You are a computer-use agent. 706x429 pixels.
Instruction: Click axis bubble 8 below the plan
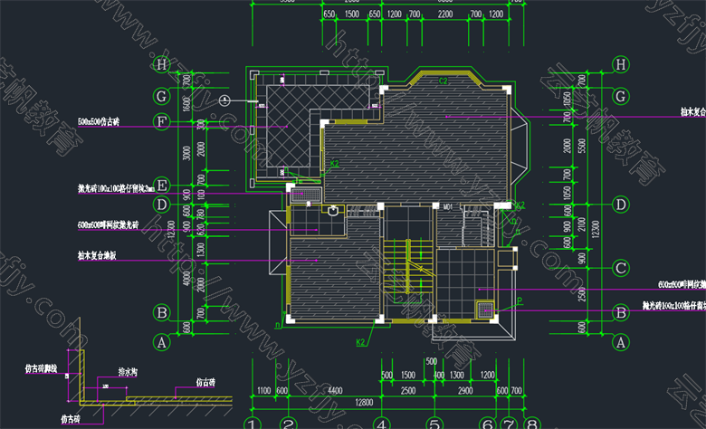[x=531, y=424]
